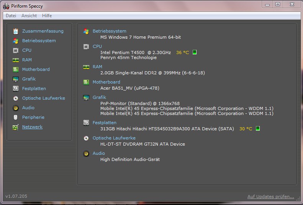Minimize the Speccy window
Image resolution: width=303 pixels, height=205 pixels.
point(267,5)
